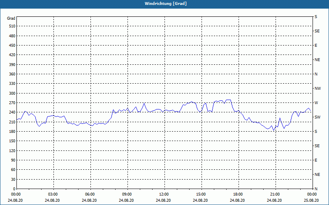Select the 390 y-axis value
Image resolution: width=329 pixels, height=205 pixels.
point(12,65)
